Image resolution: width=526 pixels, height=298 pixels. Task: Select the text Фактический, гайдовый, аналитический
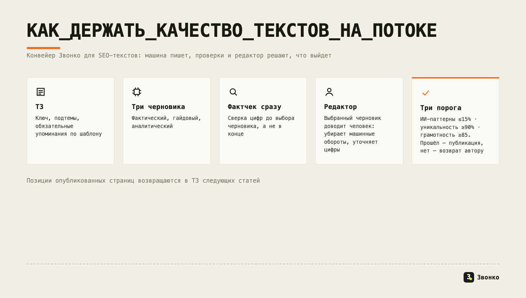(x=166, y=122)
